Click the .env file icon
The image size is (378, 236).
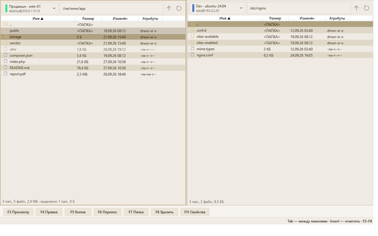click(6, 49)
